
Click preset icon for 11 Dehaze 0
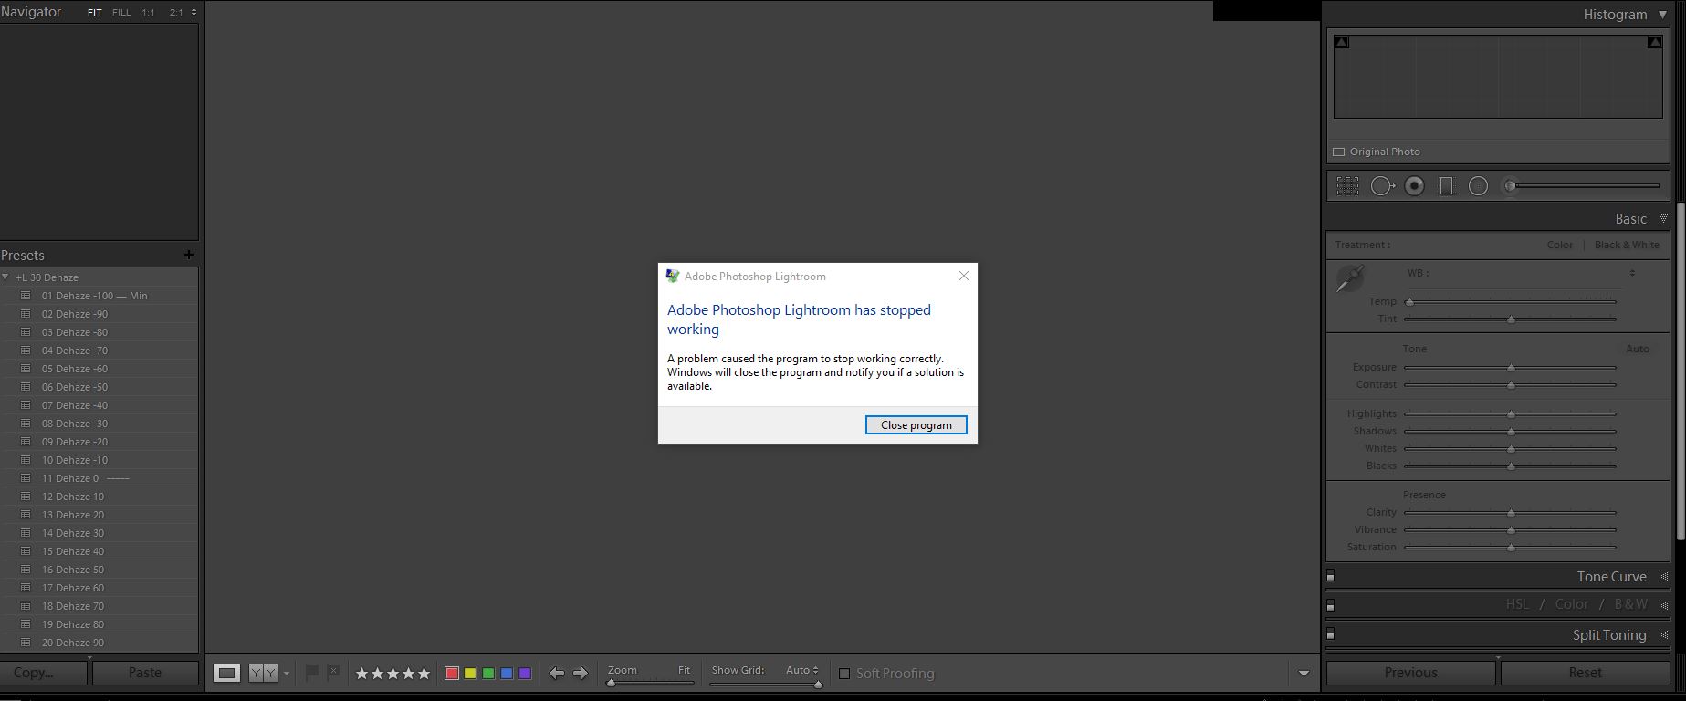[x=26, y=478]
